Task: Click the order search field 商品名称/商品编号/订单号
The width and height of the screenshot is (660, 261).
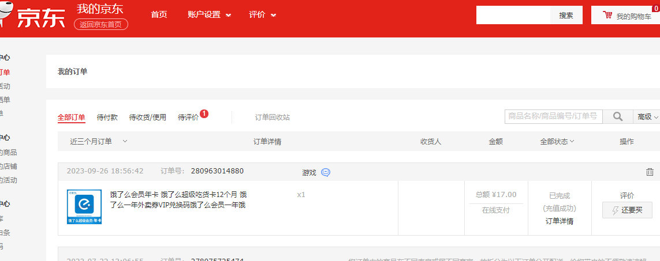Action: coord(554,116)
